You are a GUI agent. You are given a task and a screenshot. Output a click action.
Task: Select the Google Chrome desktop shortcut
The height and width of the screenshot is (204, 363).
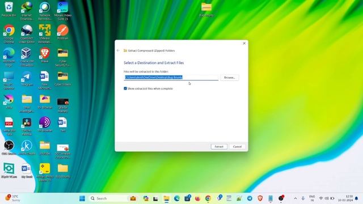pyautogui.click(x=9, y=34)
